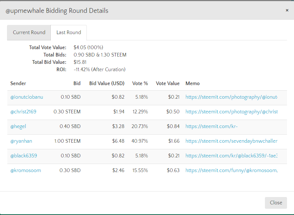Screen dimensions: 294x215
Task: Open the steemit.com/kr- memo link
Action: [x=212, y=126]
